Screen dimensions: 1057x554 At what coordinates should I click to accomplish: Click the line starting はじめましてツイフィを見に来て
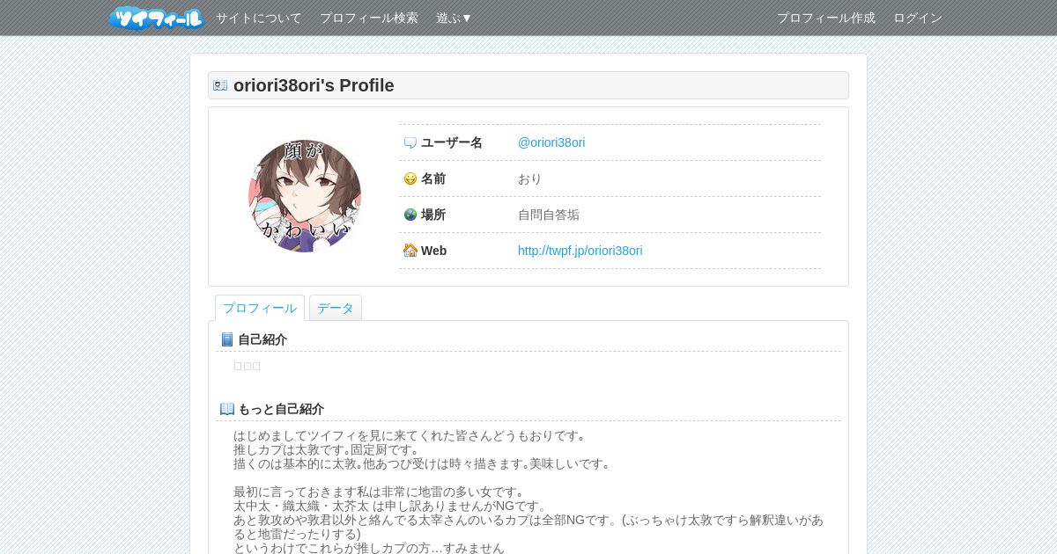410,435
